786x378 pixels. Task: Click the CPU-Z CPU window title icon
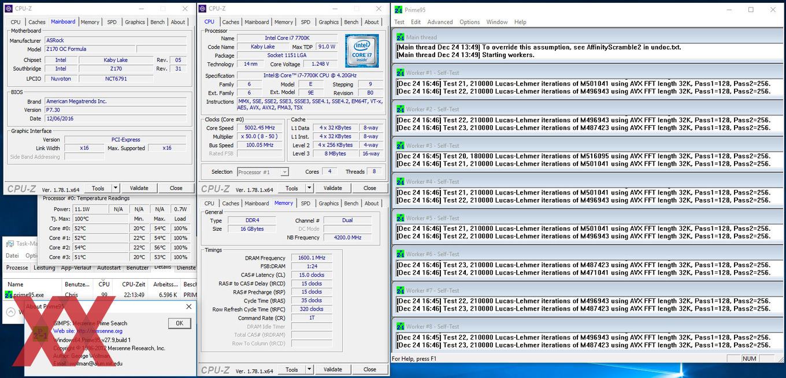203,9
